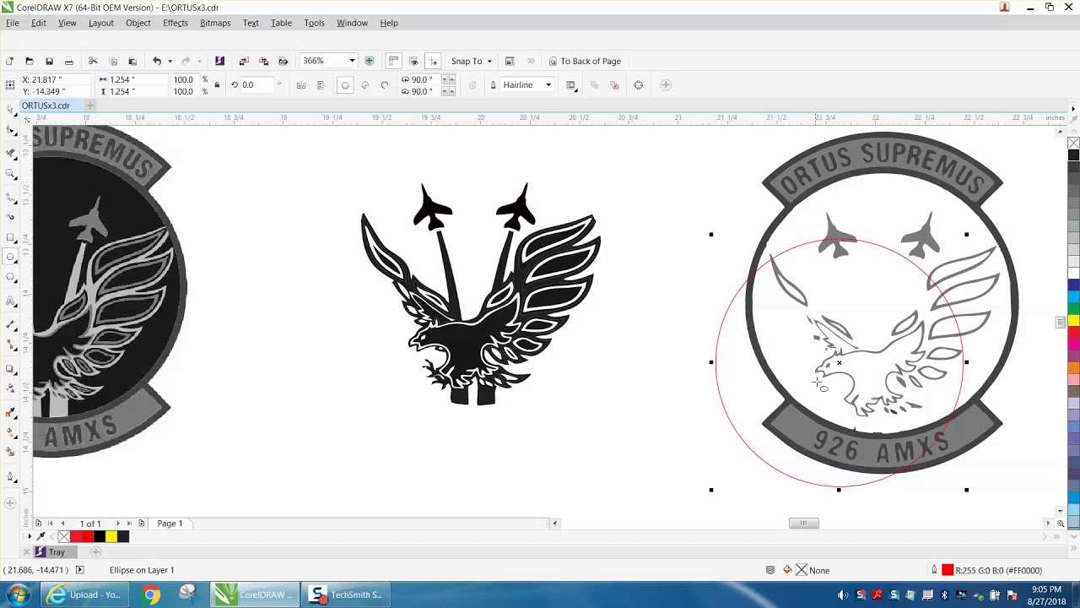The image size is (1080, 608).
Task: Select the Transparency tool
Action: pyautogui.click(x=10, y=389)
